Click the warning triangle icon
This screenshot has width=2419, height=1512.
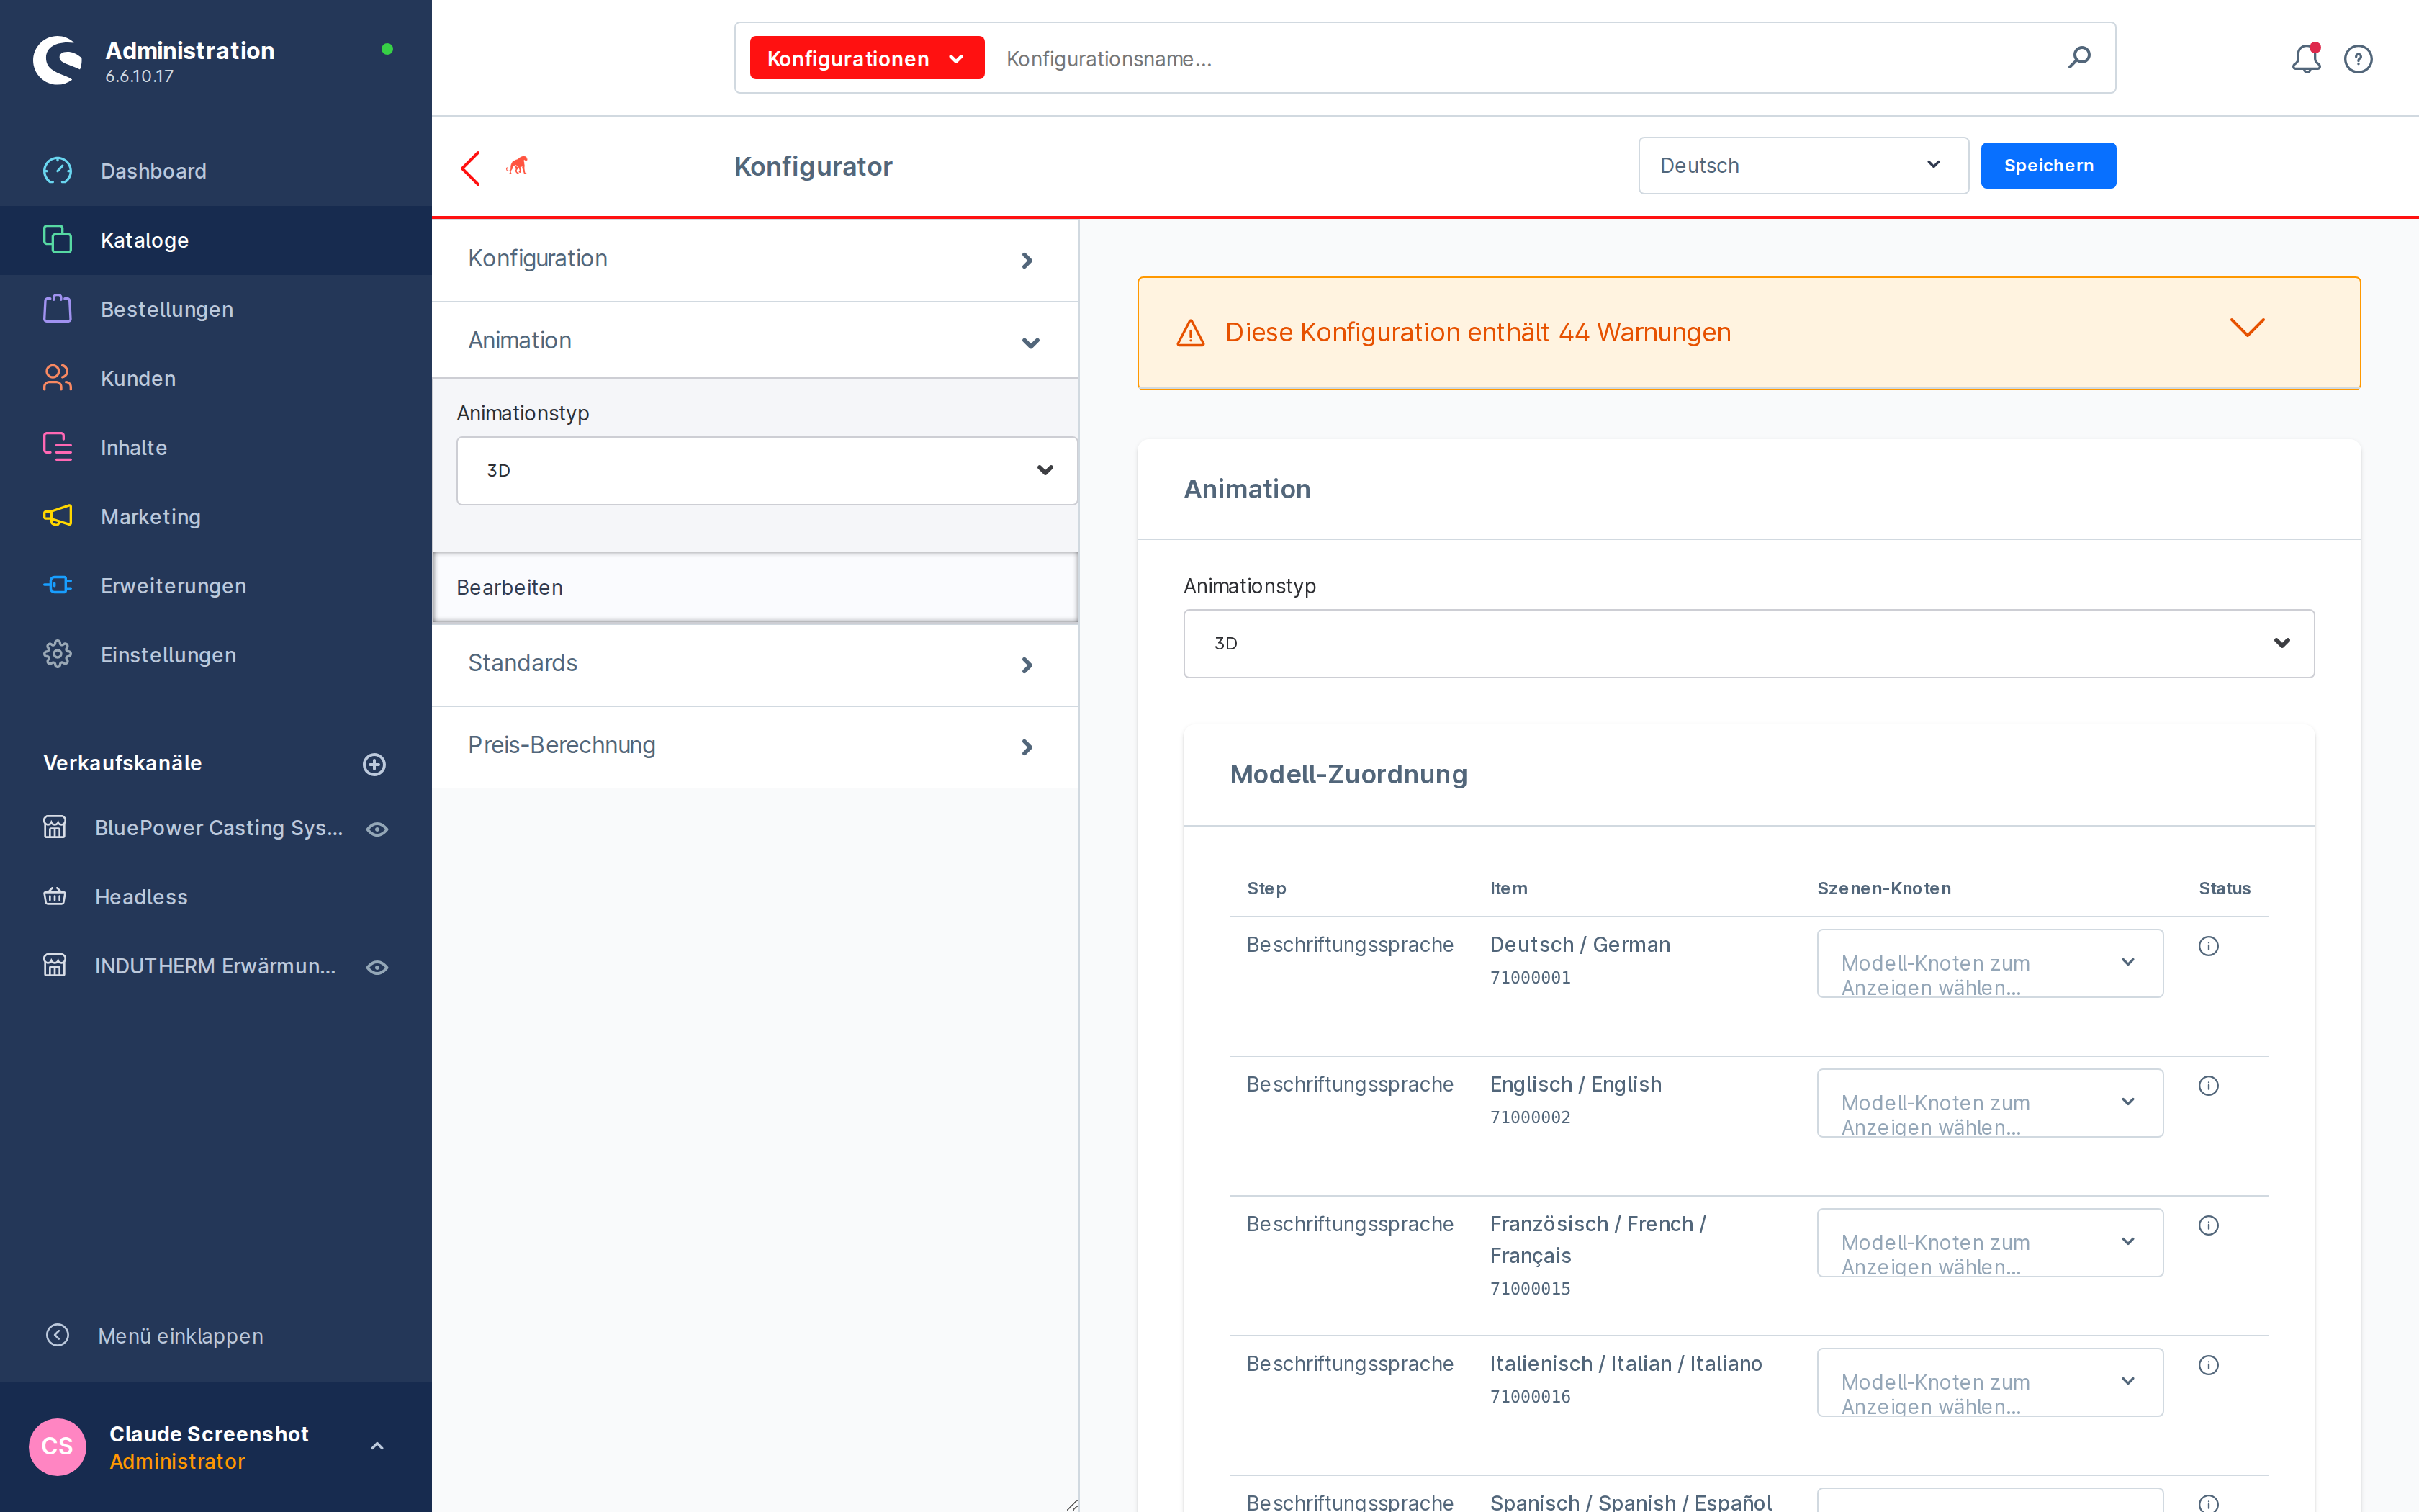click(1191, 333)
